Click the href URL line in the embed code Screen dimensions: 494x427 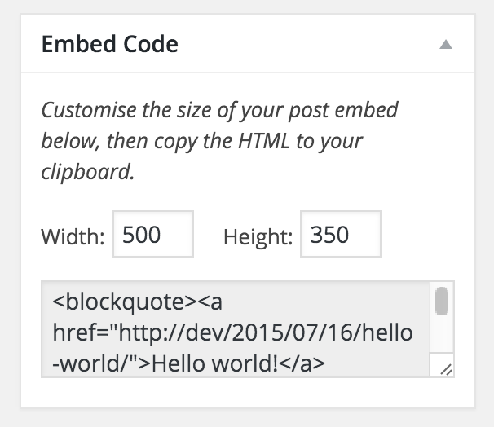232,332
